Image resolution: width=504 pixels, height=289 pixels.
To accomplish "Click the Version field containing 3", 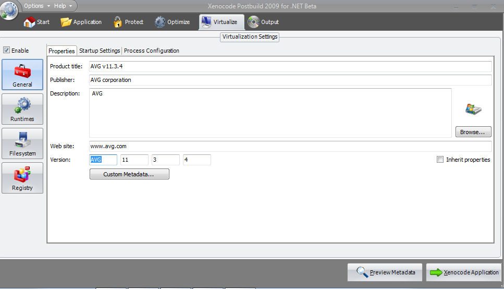I will point(166,160).
